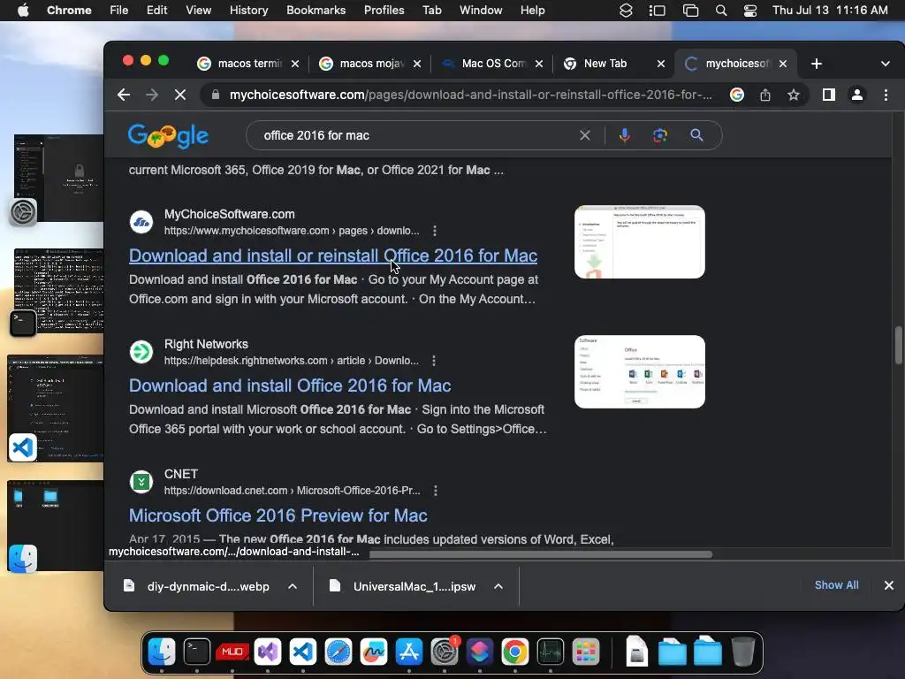Open the Chrome profile avatar
The width and height of the screenshot is (905, 679).
coord(857,95)
